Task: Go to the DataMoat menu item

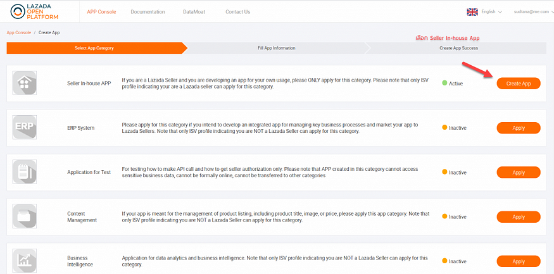Action: point(194,11)
